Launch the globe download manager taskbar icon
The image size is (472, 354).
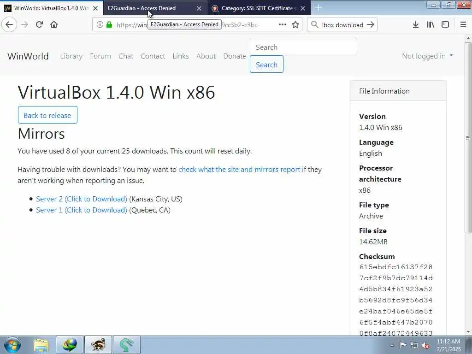click(70, 345)
